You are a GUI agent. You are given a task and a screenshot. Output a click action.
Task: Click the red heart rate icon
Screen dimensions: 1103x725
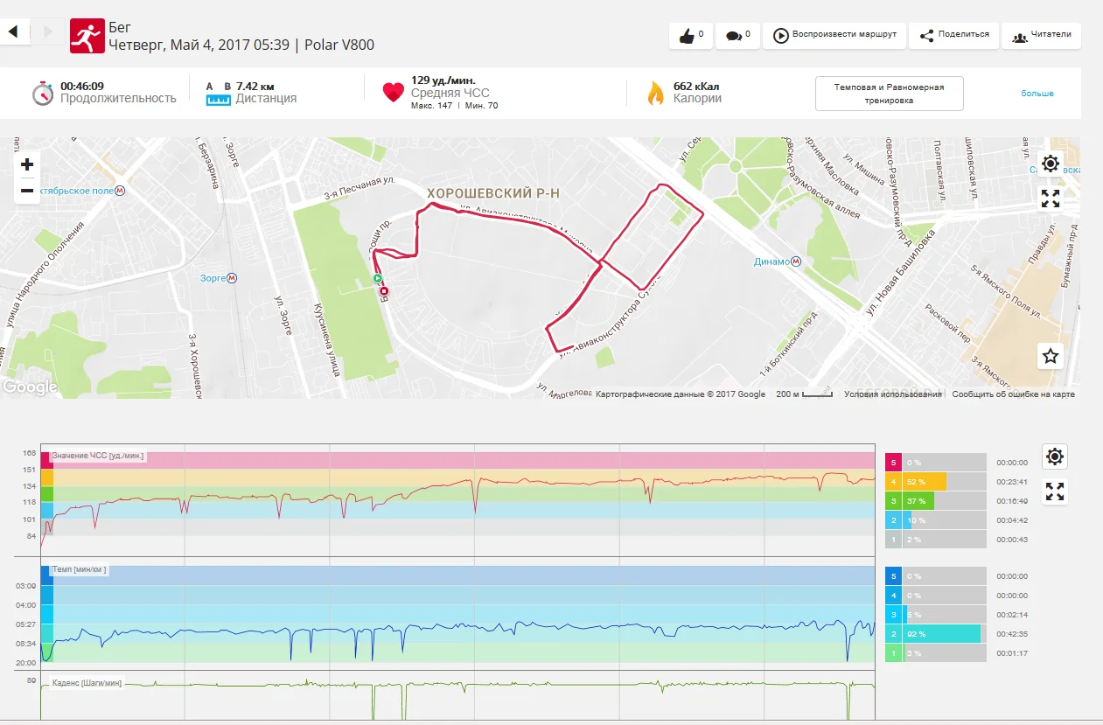click(394, 93)
